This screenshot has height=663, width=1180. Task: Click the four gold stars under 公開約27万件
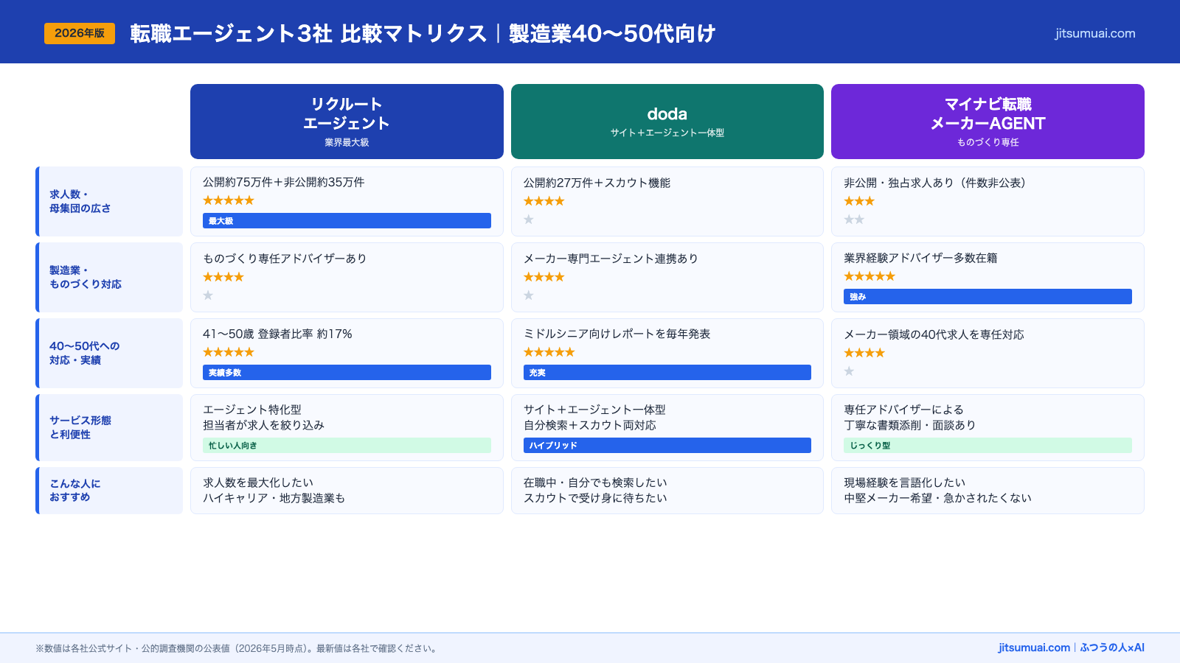click(x=544, y=201)
